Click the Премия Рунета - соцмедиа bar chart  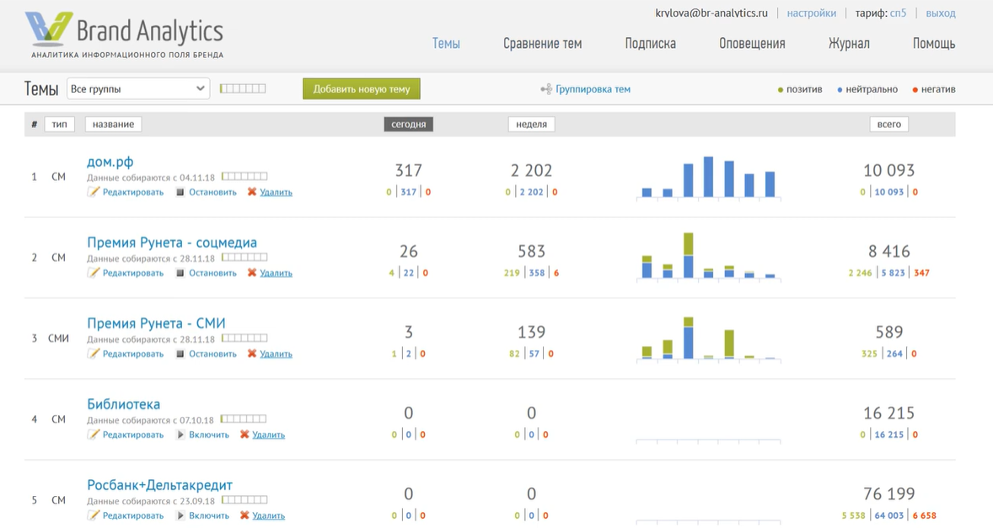pyautogui.click(x=708, y=258)
